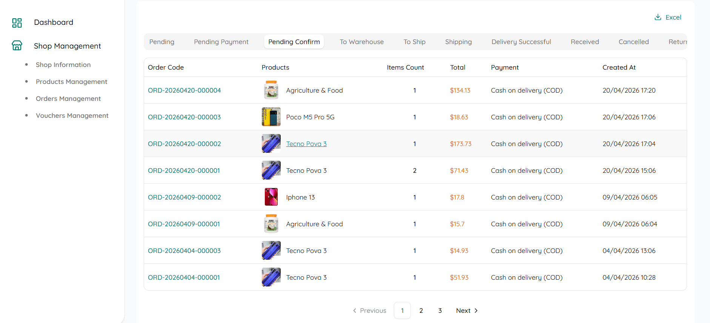Click the Shop Management storefront icon
The image size is (710, 323).
pyautogui.click(x=17, y=46)
